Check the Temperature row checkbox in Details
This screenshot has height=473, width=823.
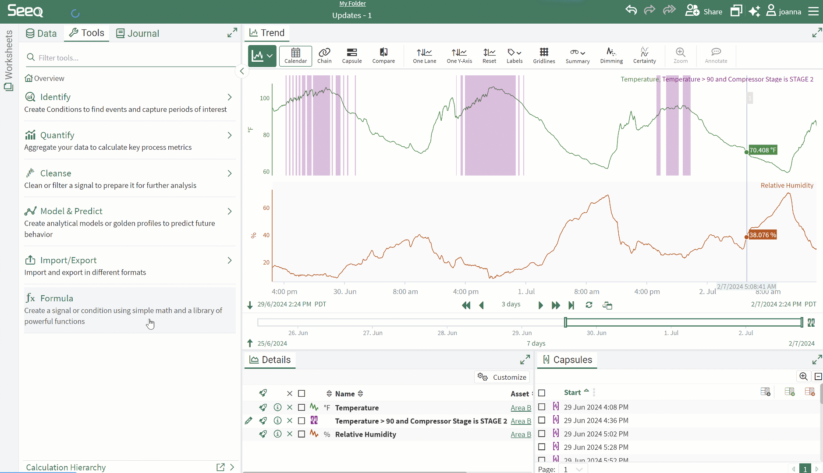[302, 407]
